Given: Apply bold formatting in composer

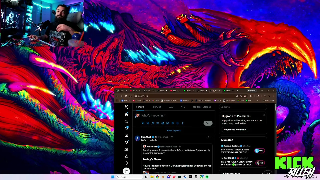Looking at the screenshot, I should (x=177, y=123).
